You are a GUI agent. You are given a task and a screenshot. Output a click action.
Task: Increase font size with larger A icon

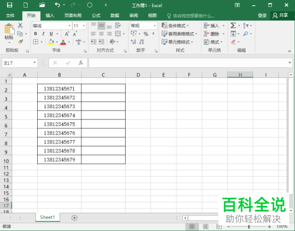(x=67, y=34)
